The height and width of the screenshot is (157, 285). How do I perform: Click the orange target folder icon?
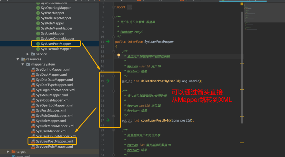(x=14, y=152)
